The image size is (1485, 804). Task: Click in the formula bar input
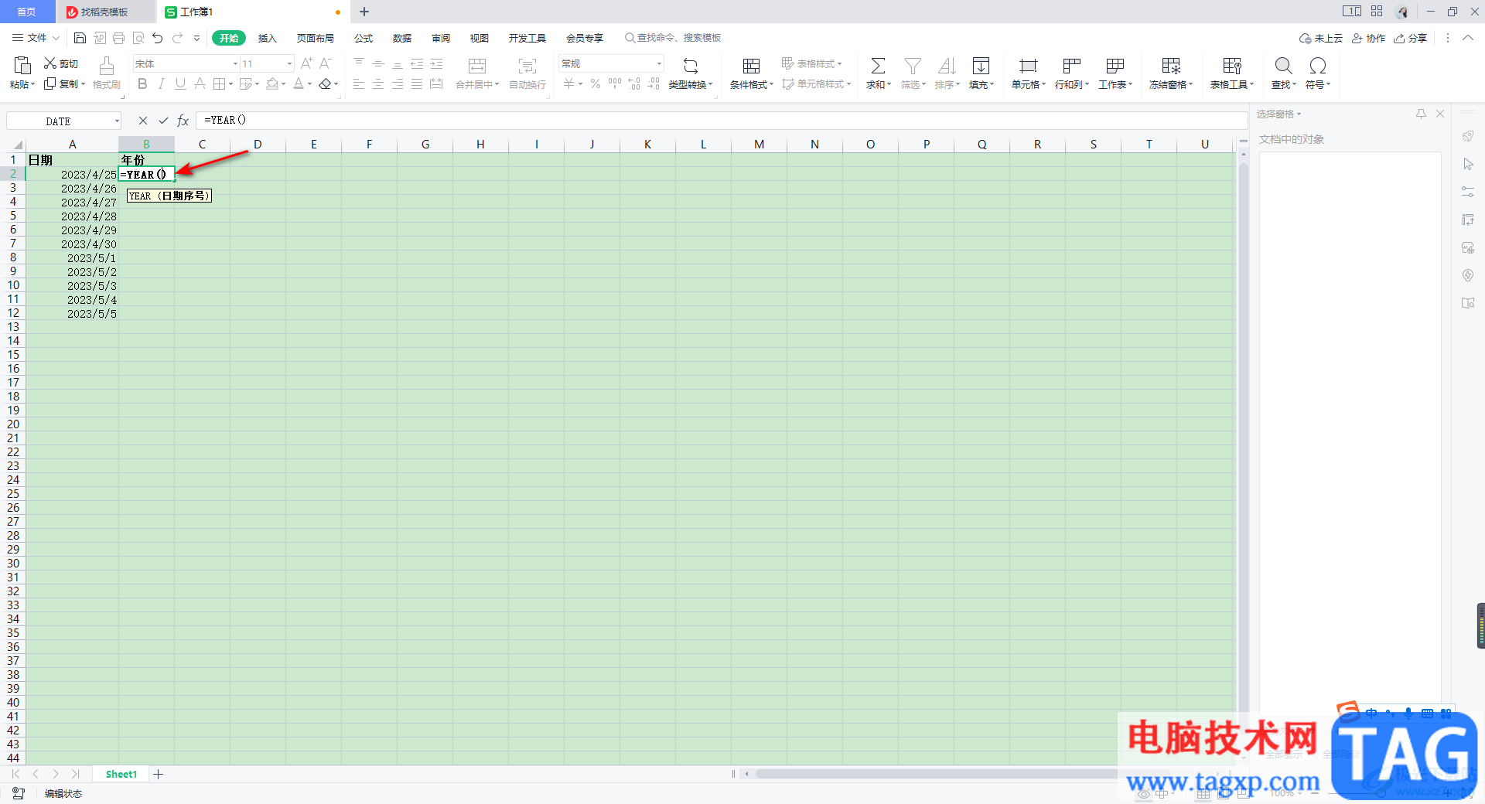721,120
